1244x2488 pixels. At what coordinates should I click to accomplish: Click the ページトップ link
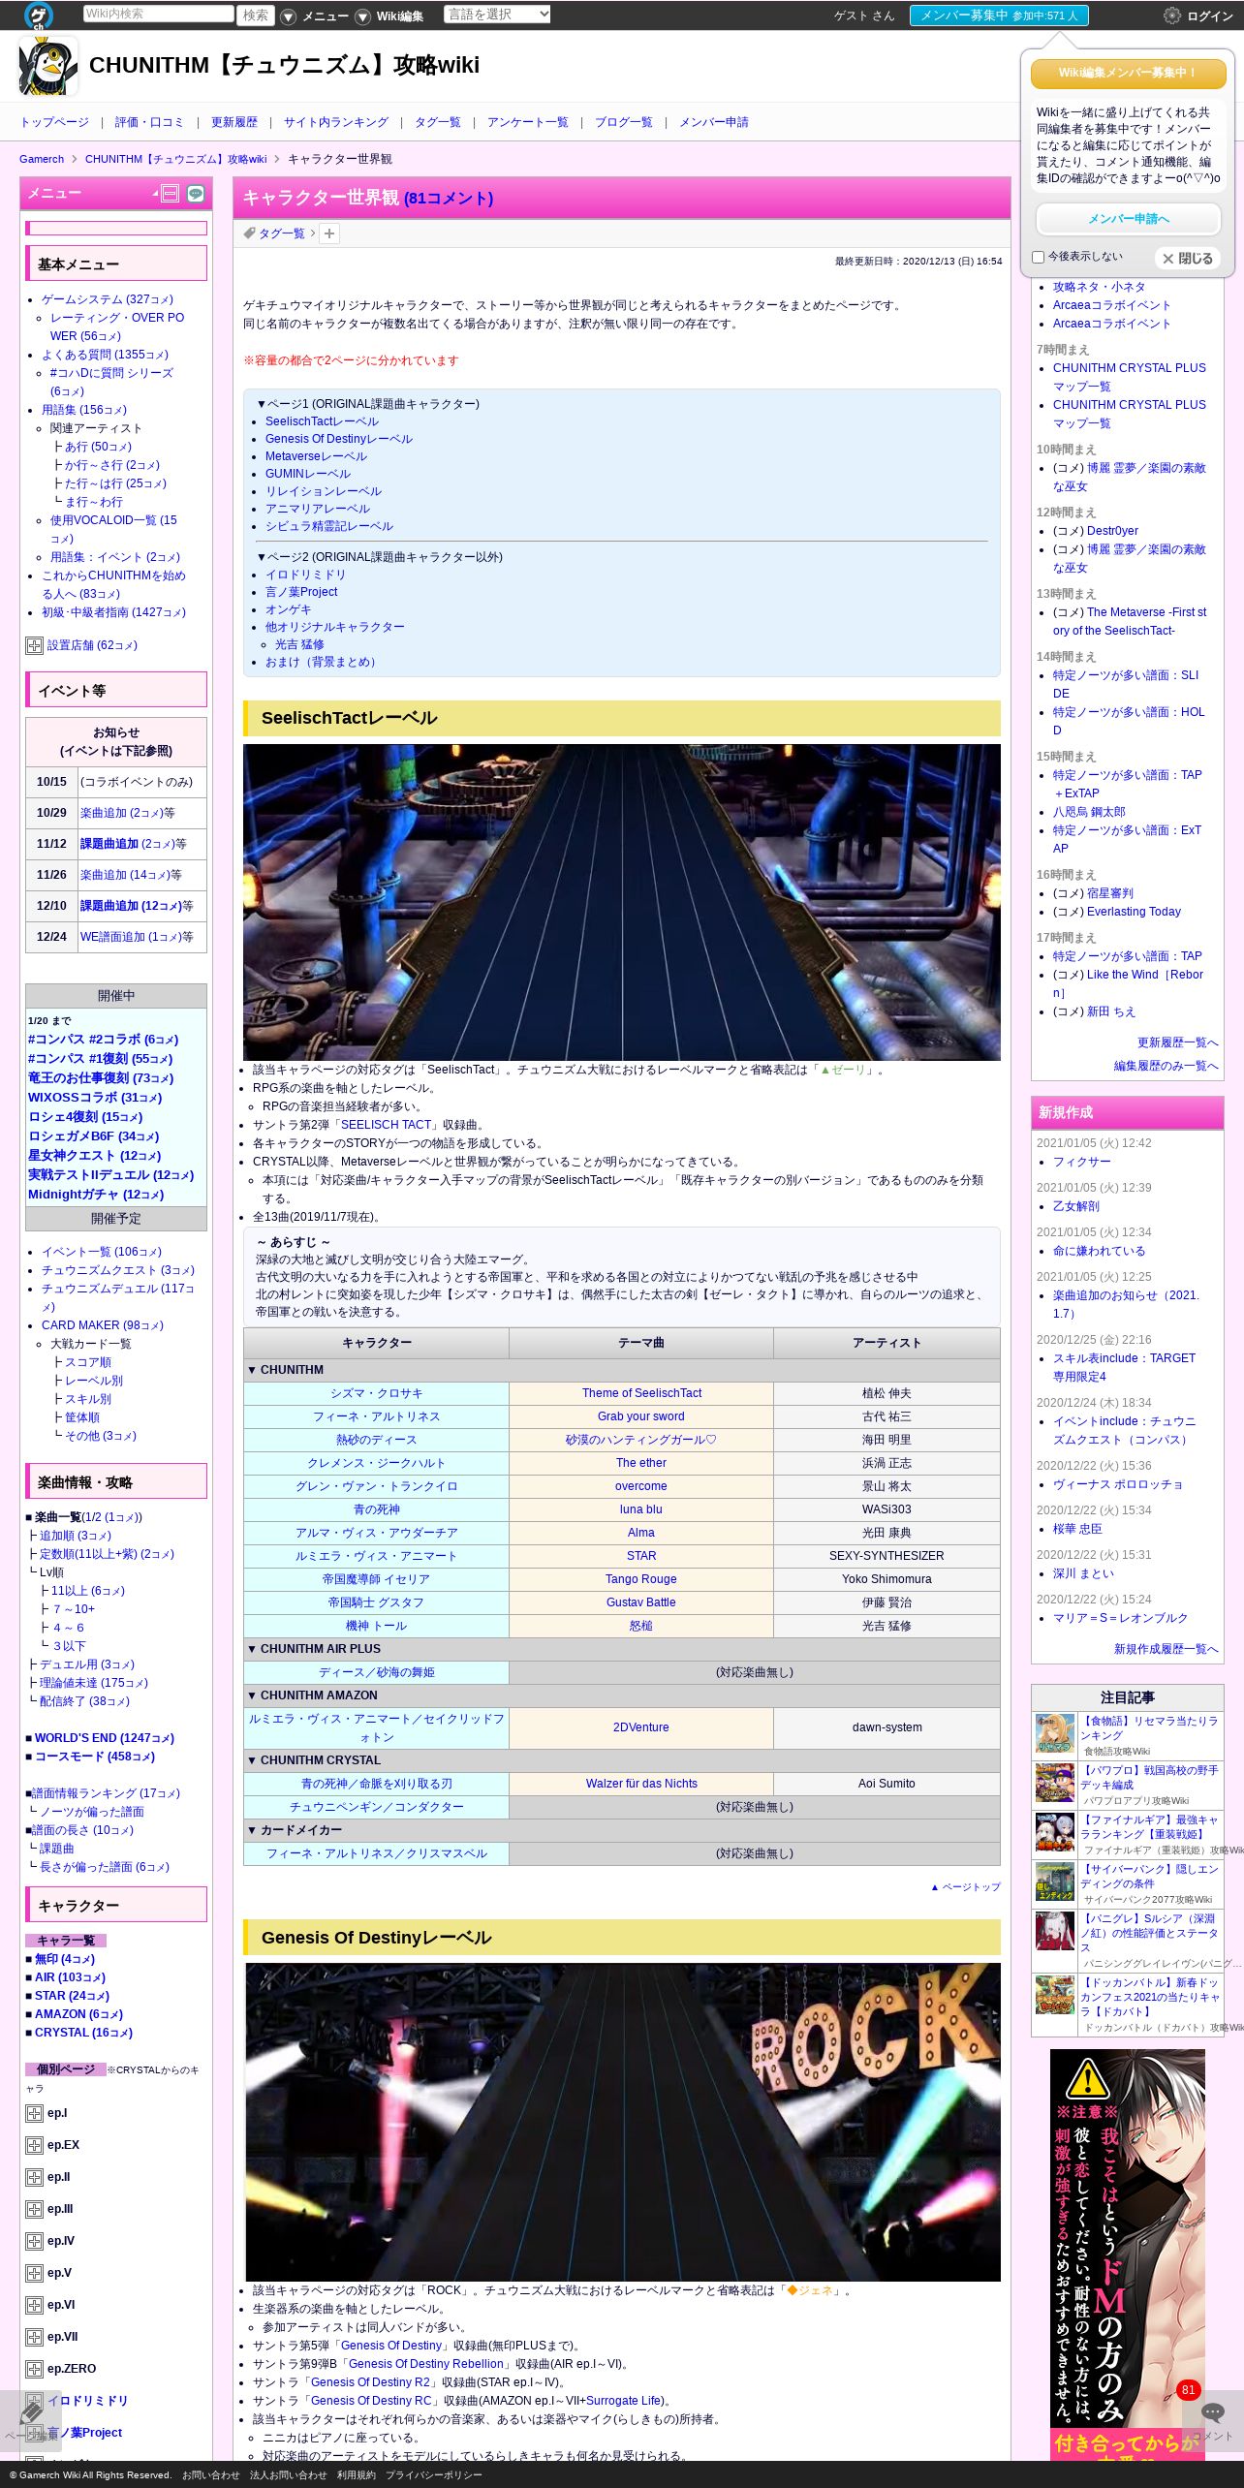pos(966,1887)
